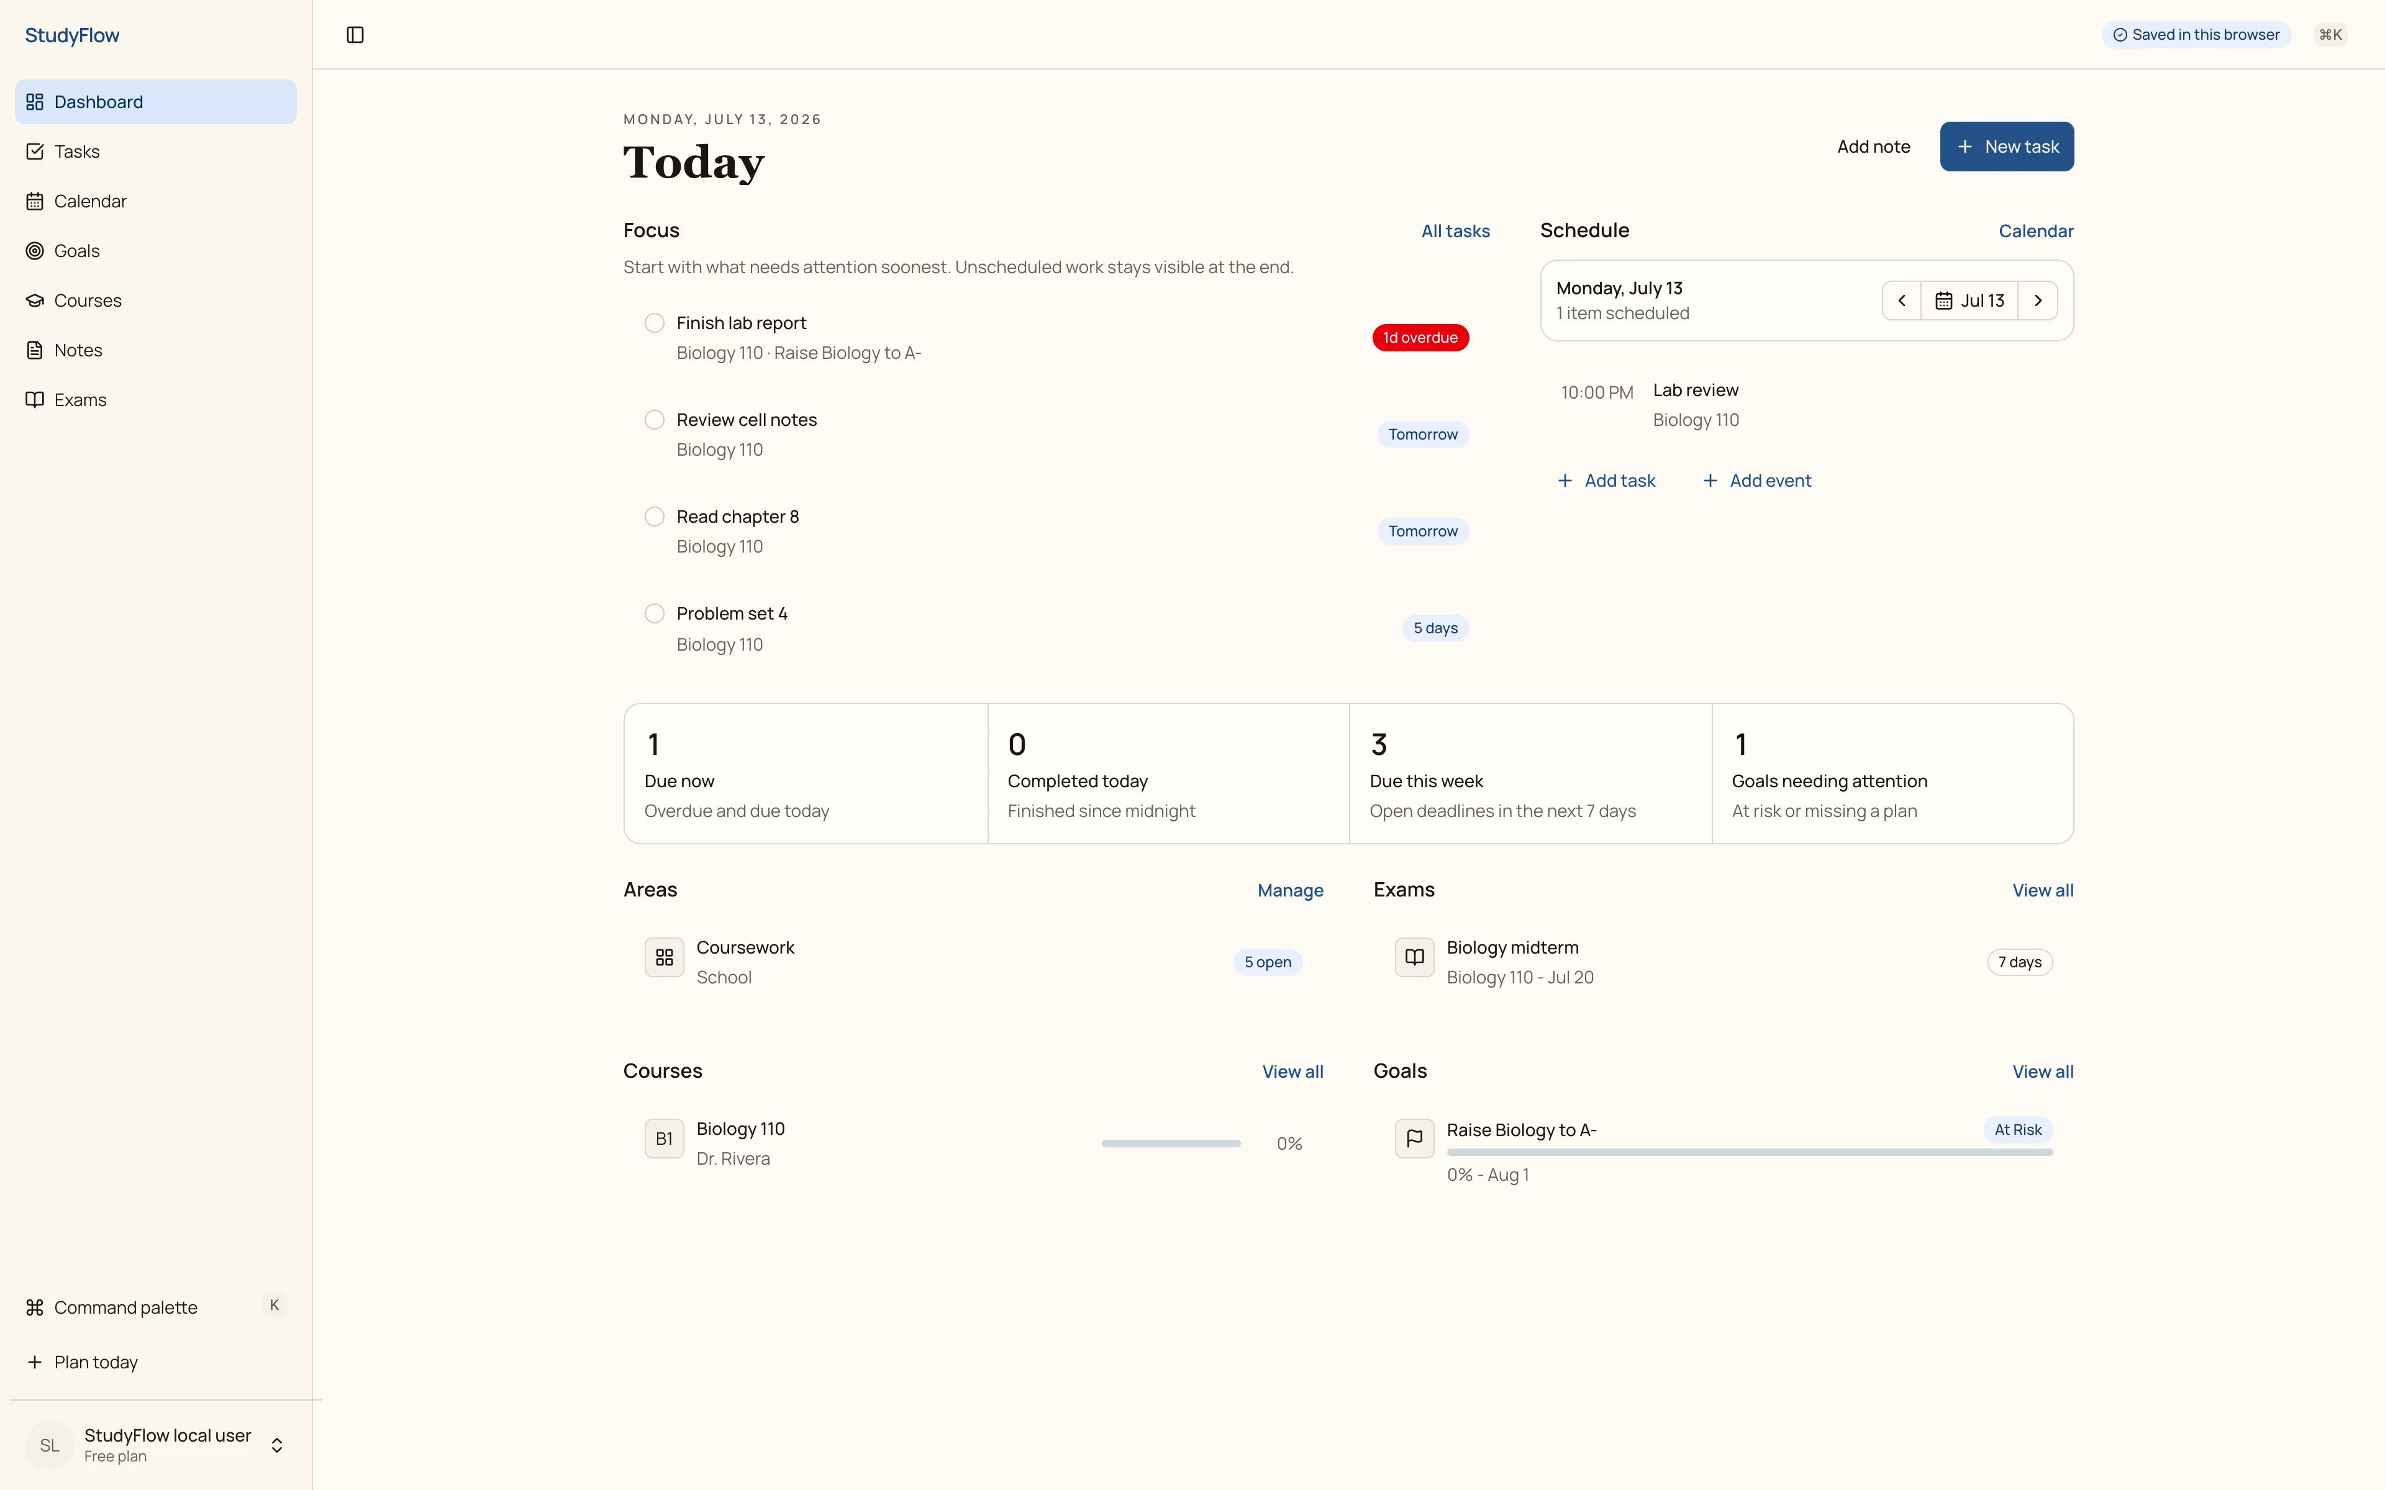
Task: Click Tomorrow badge on Review cell notes
Action: pos(1422,435)
